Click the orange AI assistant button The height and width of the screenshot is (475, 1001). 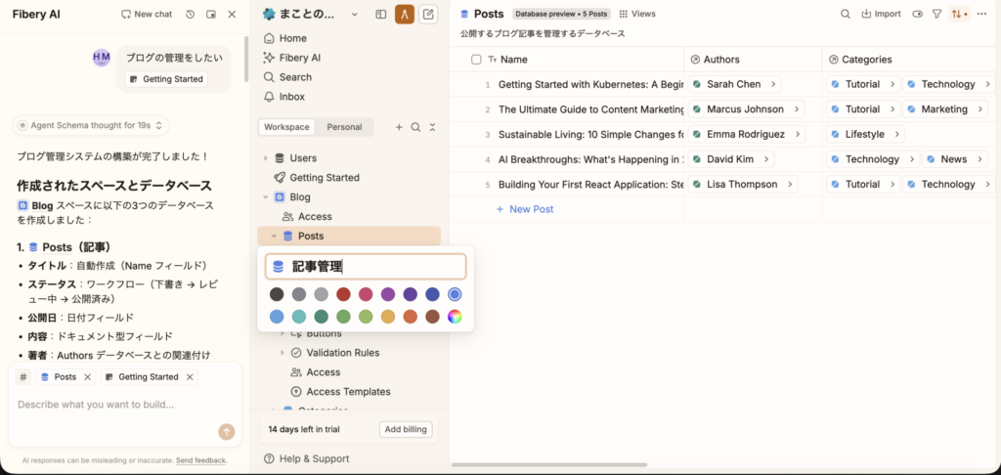coord(405,14)
